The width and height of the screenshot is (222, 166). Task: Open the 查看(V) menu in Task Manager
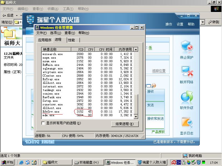[x=70, y=33]
